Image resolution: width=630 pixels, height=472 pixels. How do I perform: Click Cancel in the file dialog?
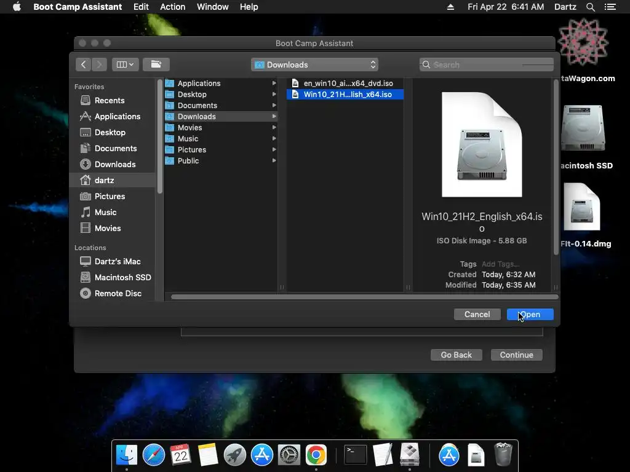point(477,314)
